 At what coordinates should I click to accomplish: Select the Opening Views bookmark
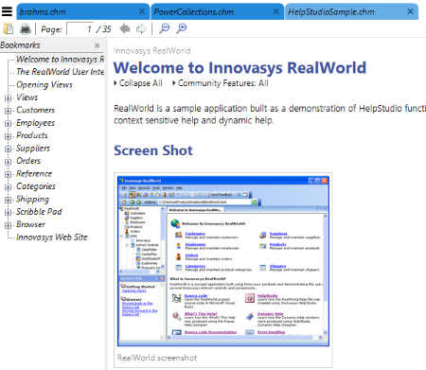point(44,85)
